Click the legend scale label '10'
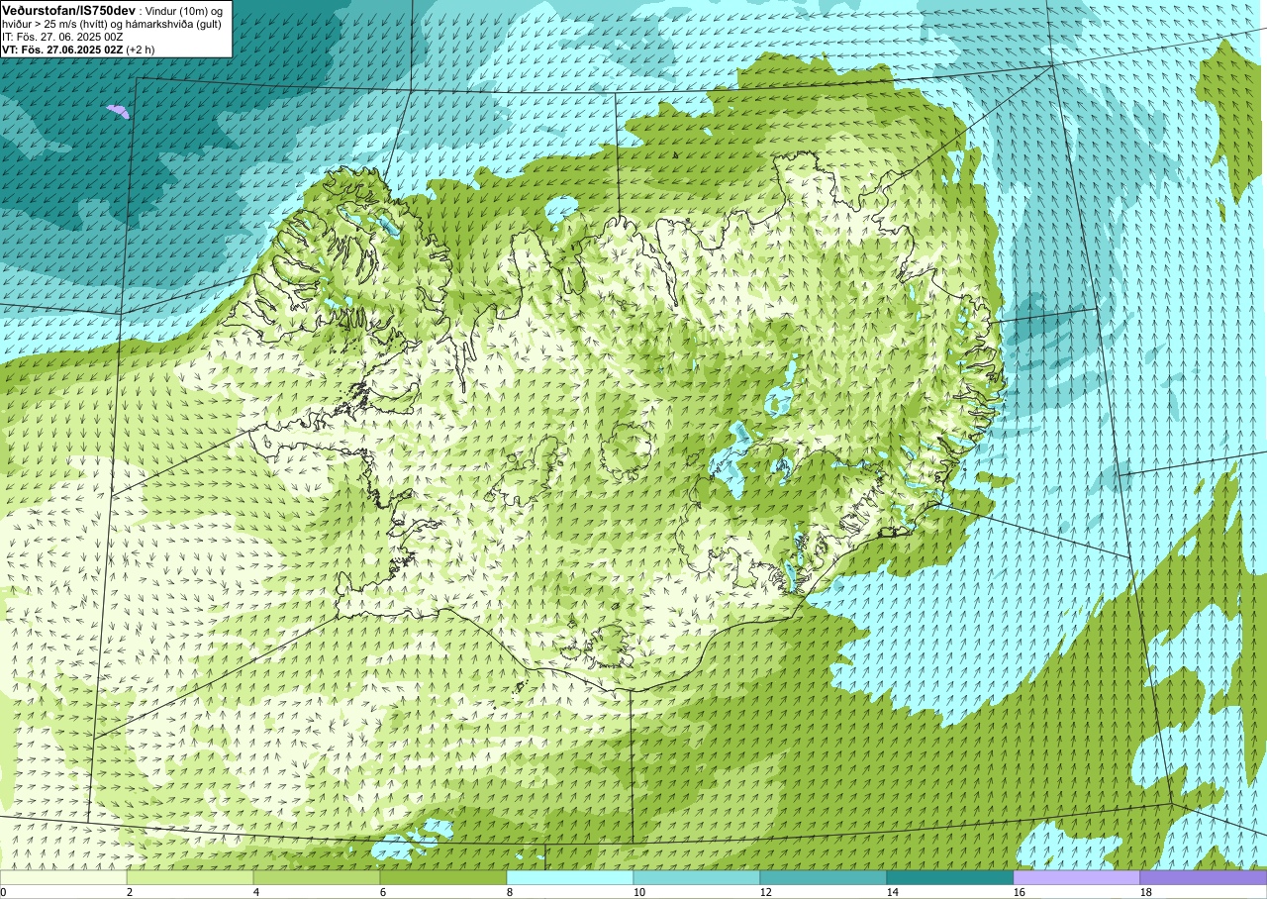Screen dimensions: 1267x899 [x=639, y=892]
